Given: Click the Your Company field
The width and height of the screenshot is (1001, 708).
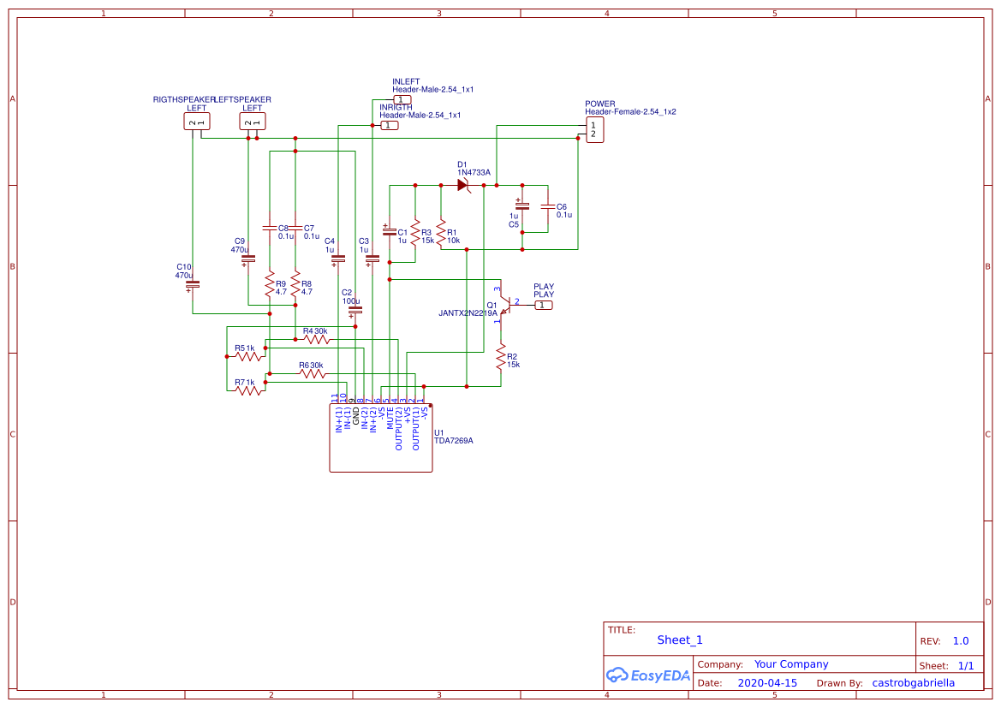Looking at the screenshot, I should click(791, 664).
